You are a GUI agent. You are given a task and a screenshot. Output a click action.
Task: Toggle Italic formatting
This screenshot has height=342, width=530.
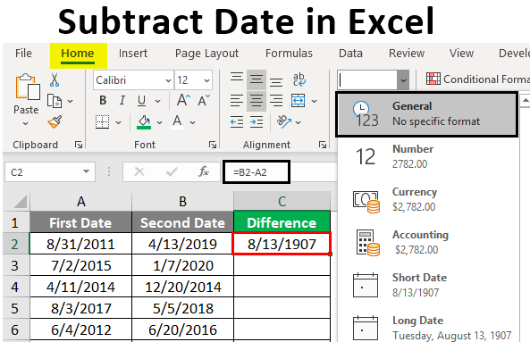[x=122, y=100]
